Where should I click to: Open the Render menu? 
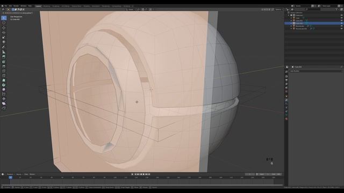pos(16,6)
